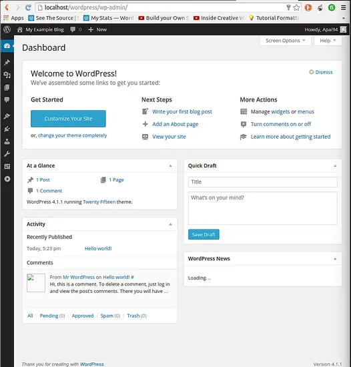Click the Dismiss circle-x icon
Screen dimensions: 351x367
point(311,72)
